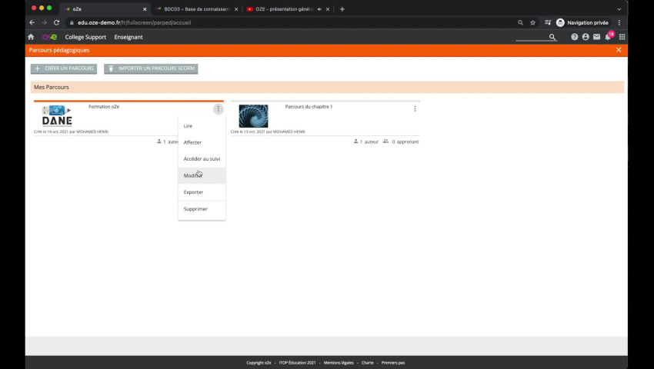The height and width of the screenshot is (369, 654).
Task: Open the user profile account icon
Action: (586, 37)
